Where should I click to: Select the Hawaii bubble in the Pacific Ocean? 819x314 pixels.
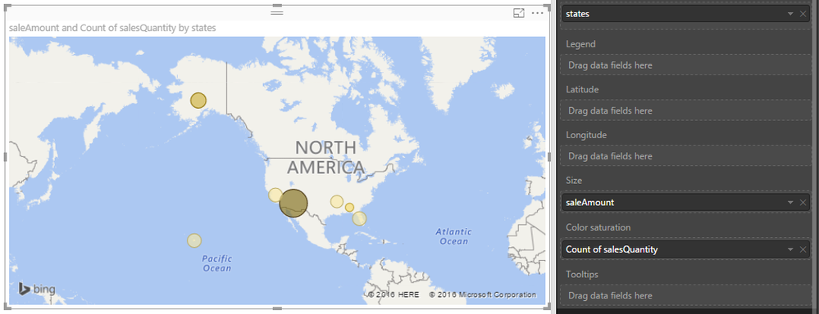coord(194,240)
